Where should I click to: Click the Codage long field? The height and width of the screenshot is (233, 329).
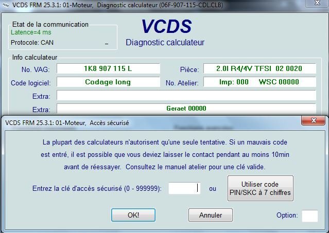coord(108,82)
